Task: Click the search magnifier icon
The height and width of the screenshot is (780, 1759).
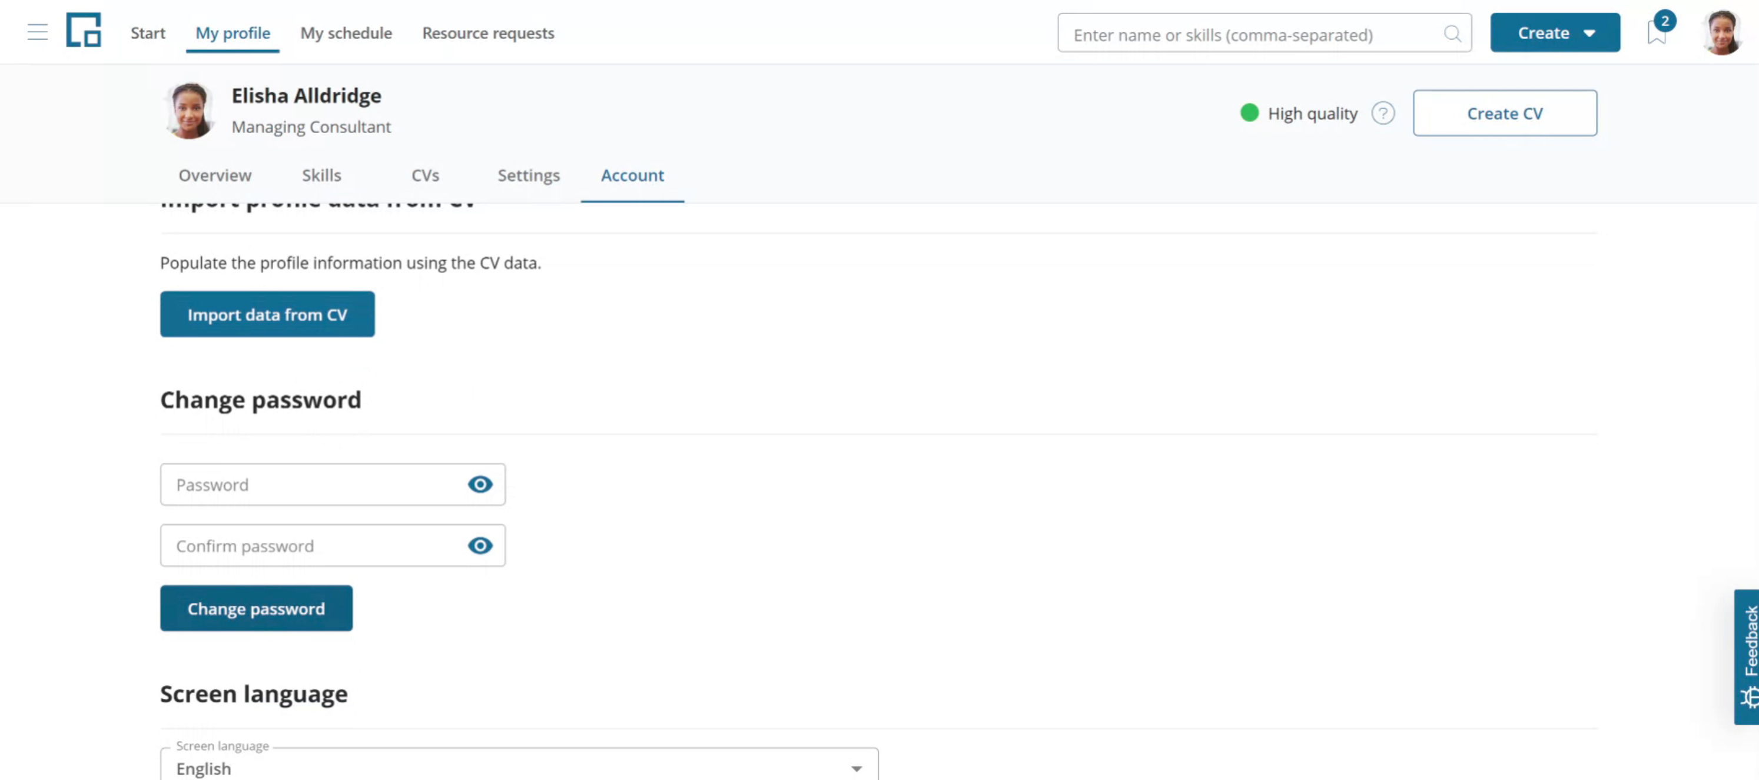Action: click(1452, 34)
